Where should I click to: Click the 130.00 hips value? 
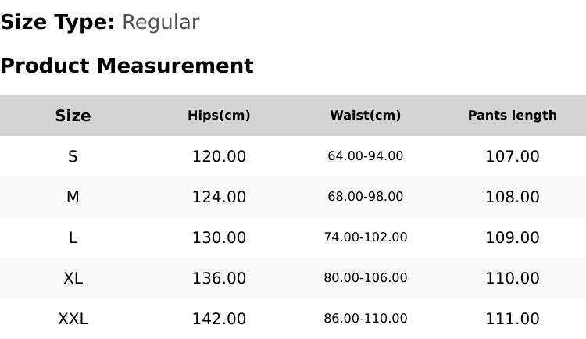(219, 237)
